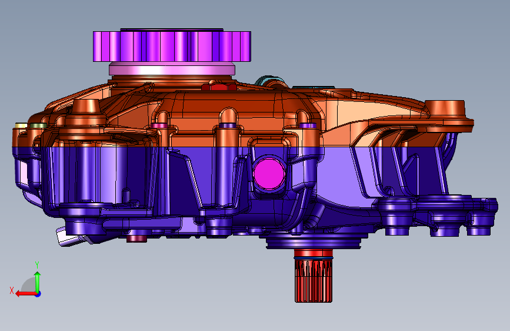The height and width of the screenshot is (331, 510).
Task: Click the red X axis arrow of the triad
Action: point(26,294)
